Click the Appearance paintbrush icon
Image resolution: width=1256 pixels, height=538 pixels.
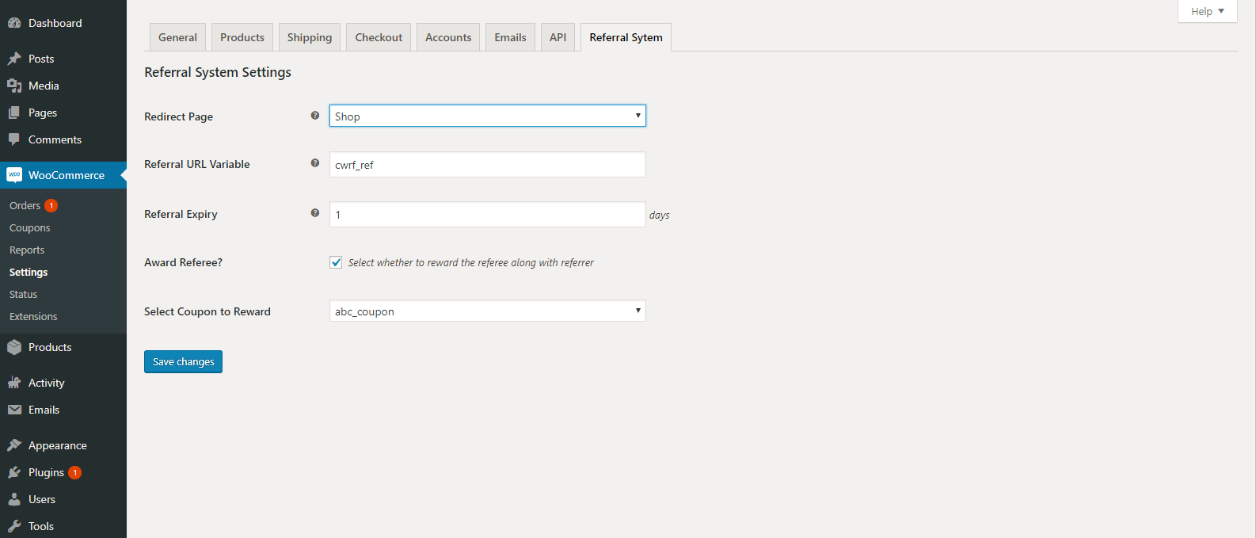click(14, 445)
